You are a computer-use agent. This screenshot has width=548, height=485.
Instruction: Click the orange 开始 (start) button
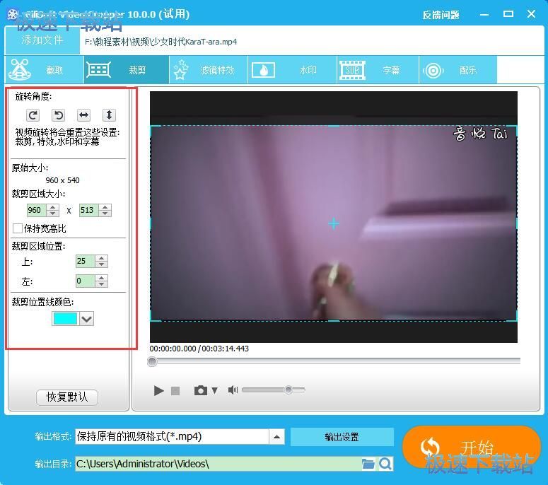472,447
